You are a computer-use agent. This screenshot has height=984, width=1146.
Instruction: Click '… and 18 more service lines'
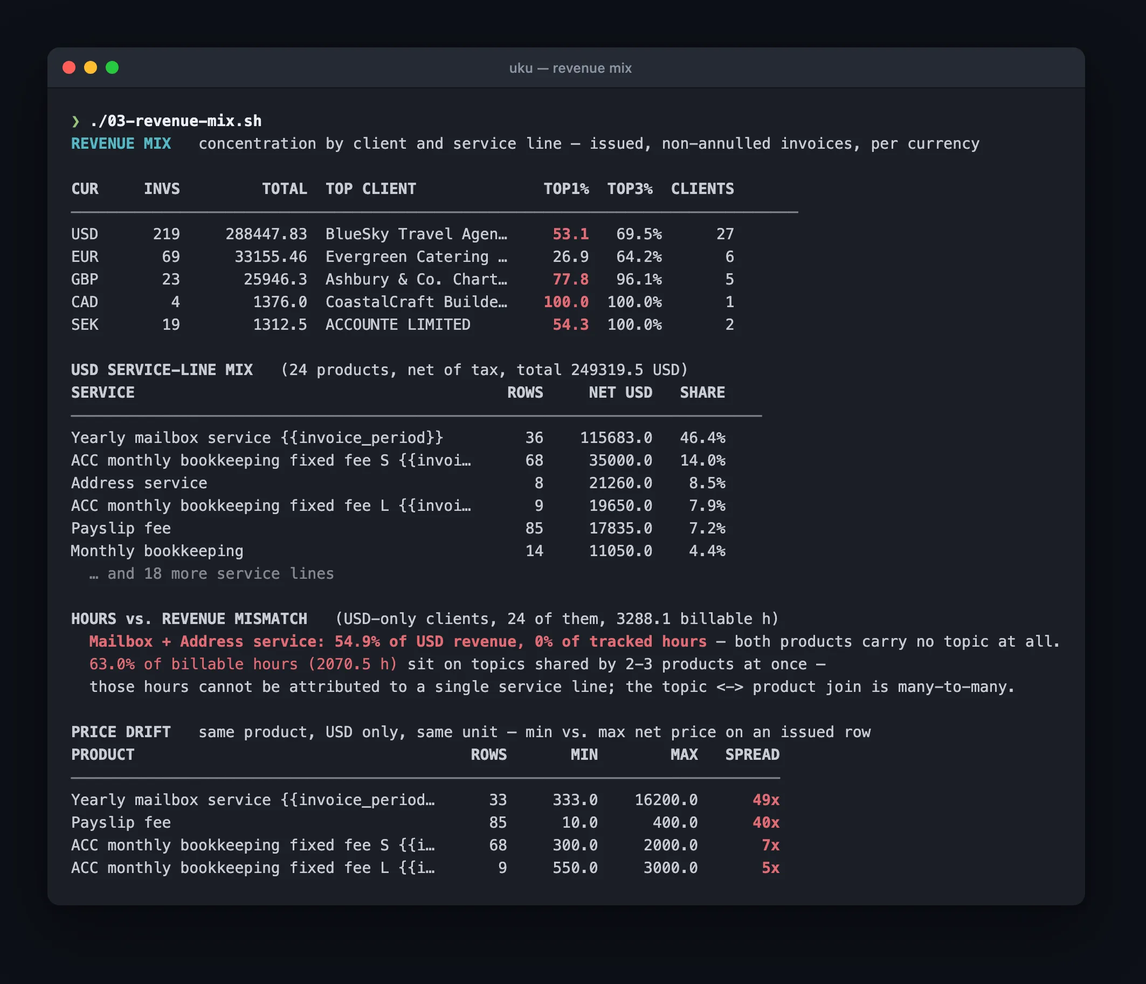point(212,574)
